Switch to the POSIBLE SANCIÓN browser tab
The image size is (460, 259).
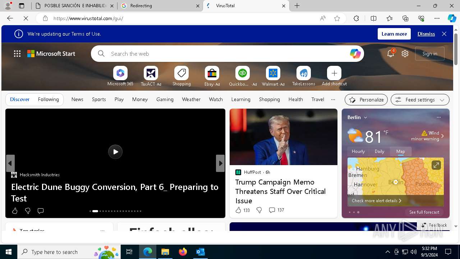(x=74, y=6)
